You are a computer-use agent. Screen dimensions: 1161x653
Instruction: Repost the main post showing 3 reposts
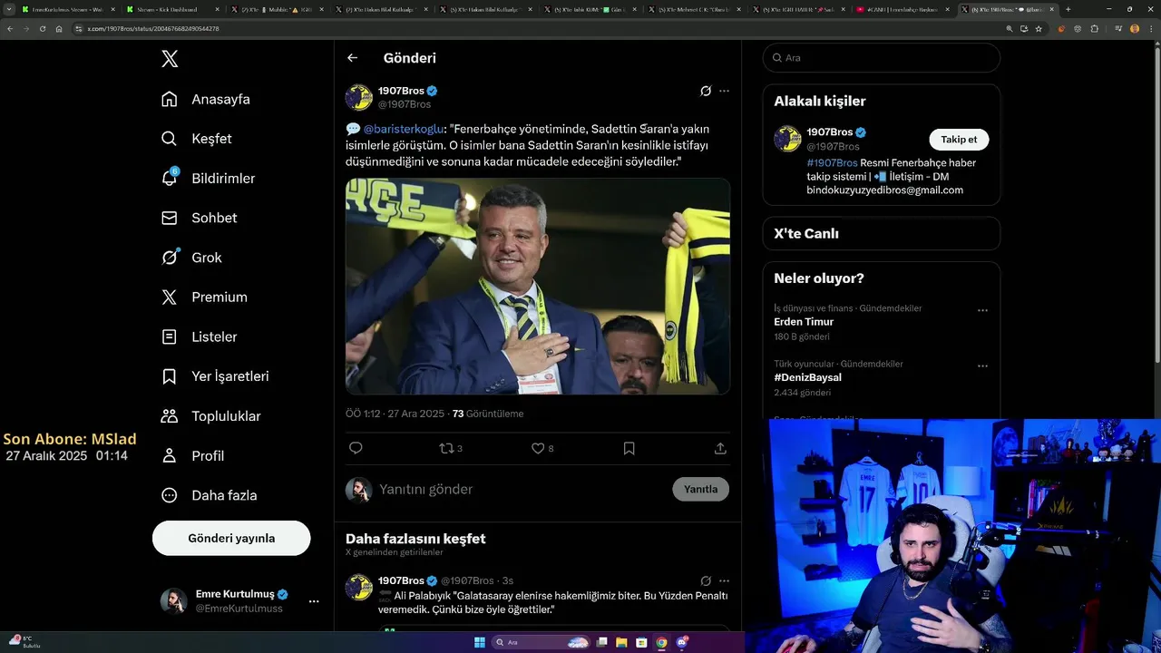coord(451,448)
